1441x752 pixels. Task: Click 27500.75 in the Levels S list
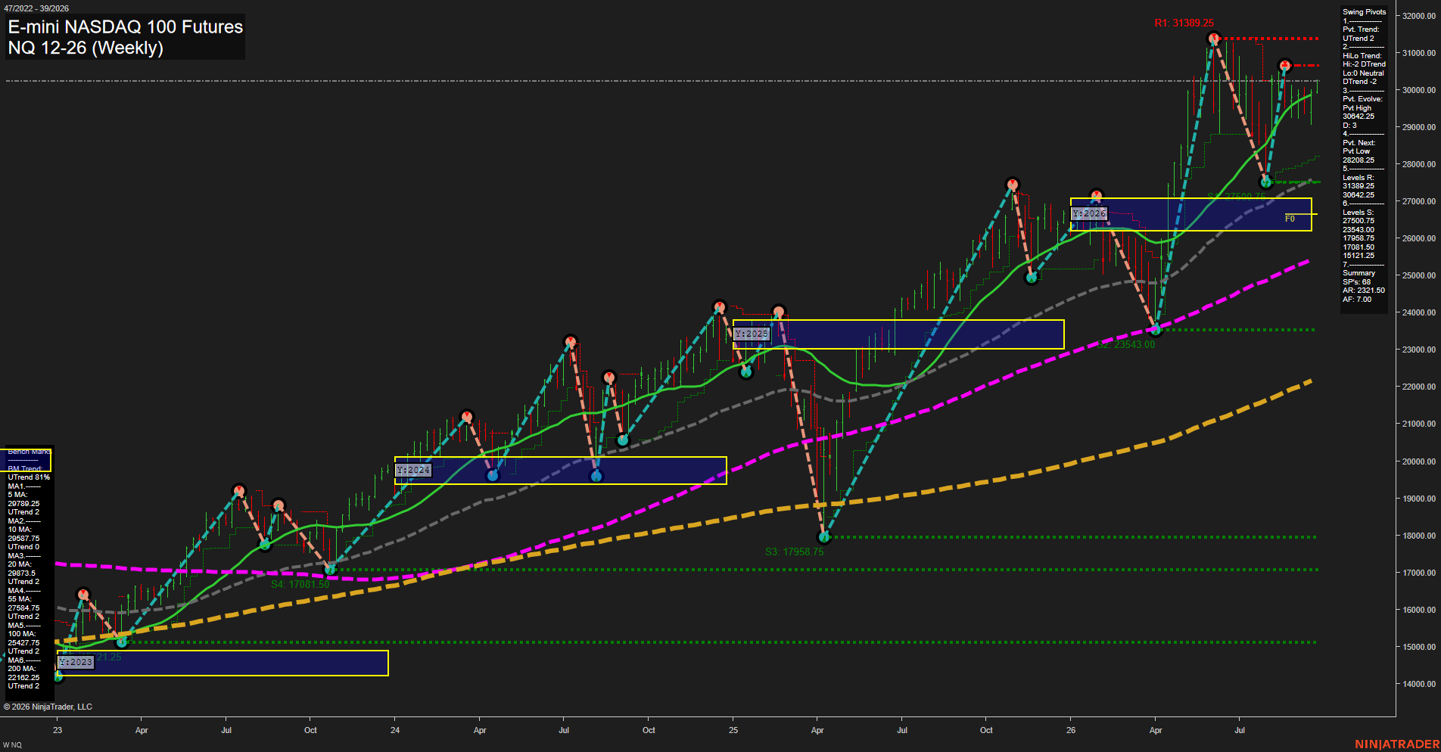click(x=1359, y=221)
